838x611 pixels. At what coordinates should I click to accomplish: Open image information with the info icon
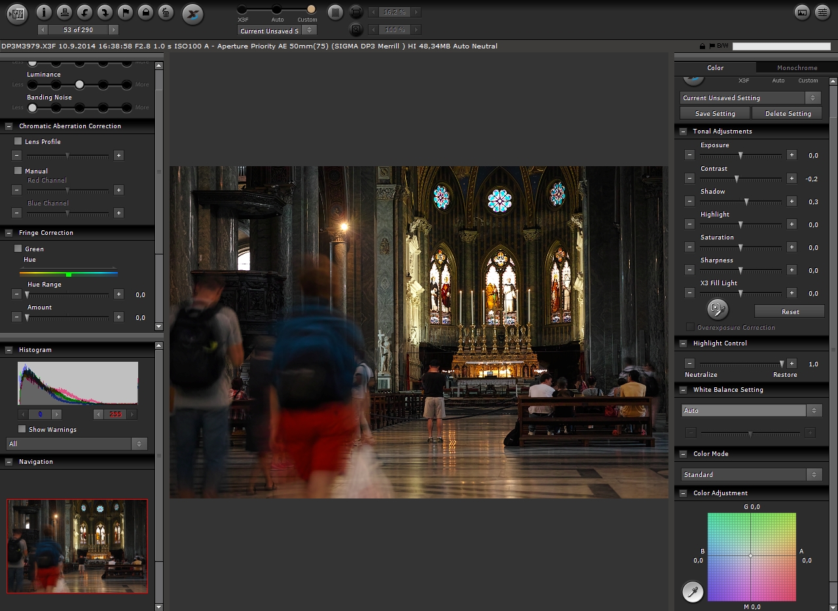(x=44, y=12)
